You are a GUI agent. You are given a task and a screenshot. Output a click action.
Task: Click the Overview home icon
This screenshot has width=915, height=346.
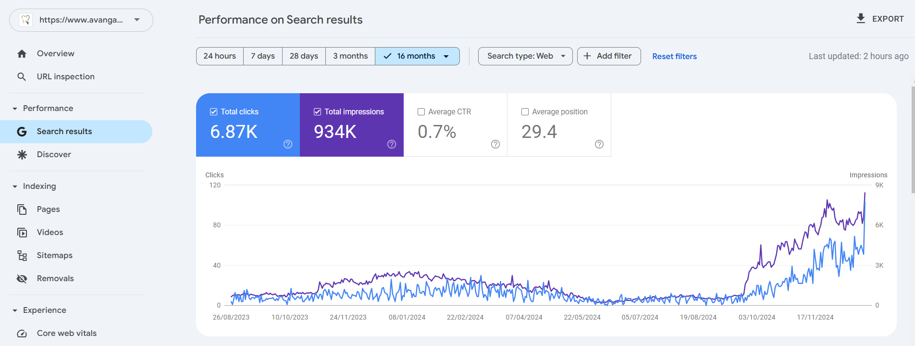pos(22,54)
